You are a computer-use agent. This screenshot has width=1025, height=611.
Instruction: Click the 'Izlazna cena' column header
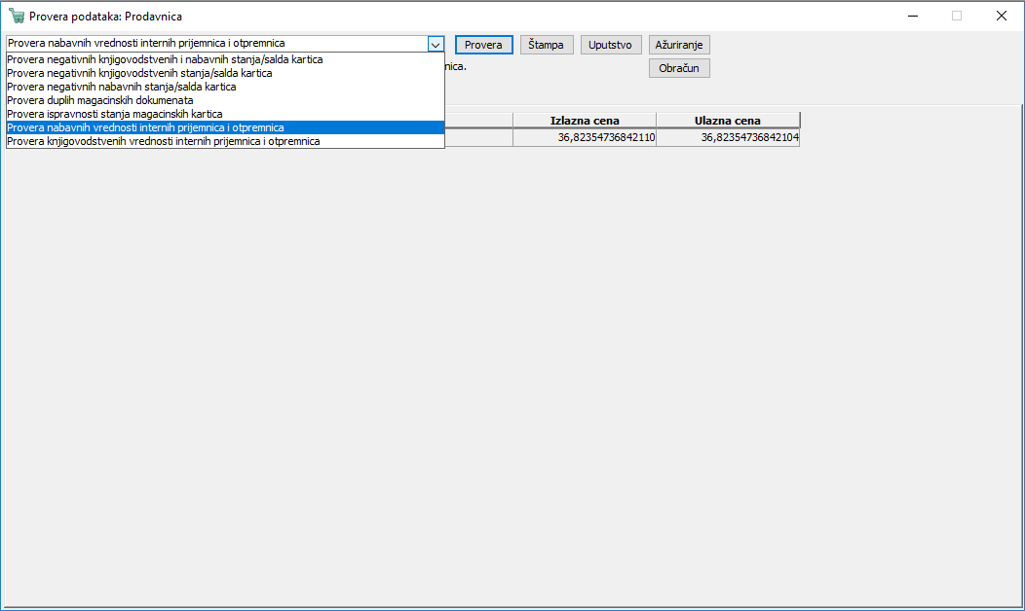585,121
